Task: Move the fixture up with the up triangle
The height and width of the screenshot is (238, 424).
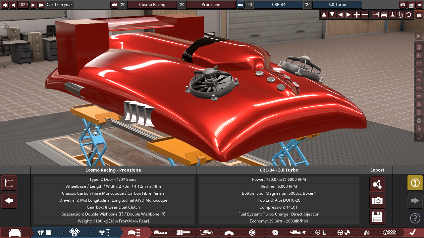Action: click(324, 15)
